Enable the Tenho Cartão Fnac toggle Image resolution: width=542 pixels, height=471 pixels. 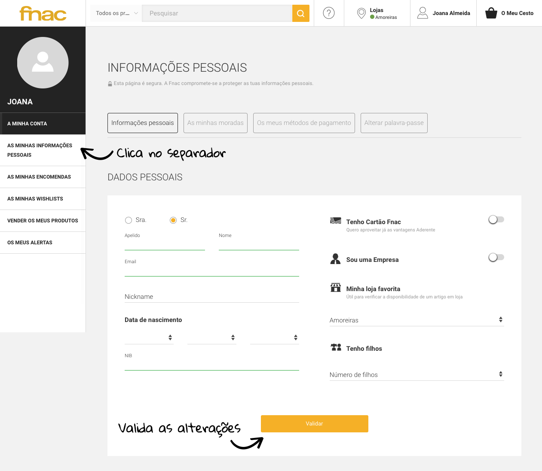click(x=496, y=219)
